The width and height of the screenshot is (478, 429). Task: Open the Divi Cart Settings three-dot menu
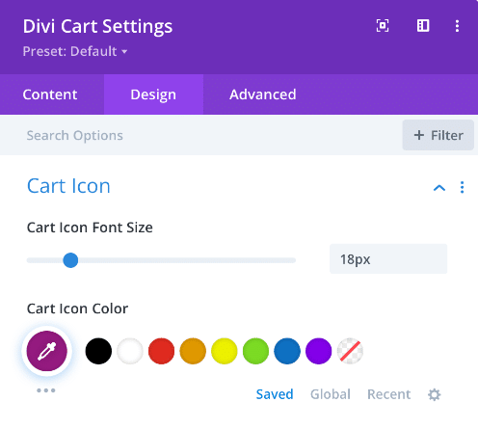(457, 26)
